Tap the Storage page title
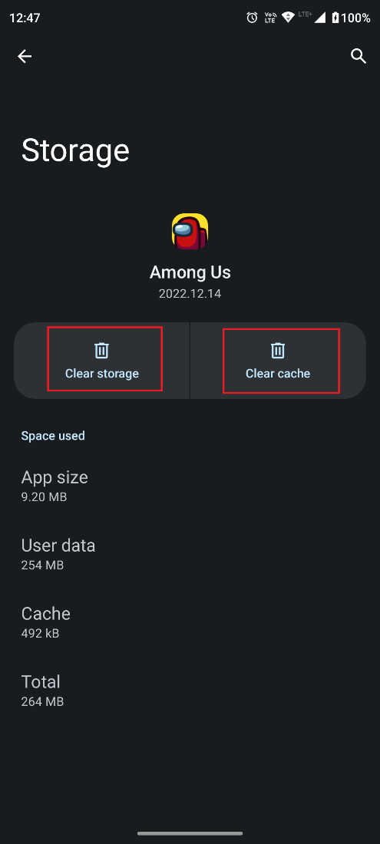The image size is (380, 844). [x=75, y=150]
